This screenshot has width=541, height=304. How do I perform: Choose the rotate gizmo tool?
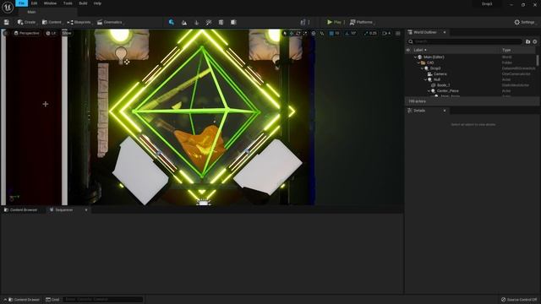pyautogui.click(x=298, y=34)
